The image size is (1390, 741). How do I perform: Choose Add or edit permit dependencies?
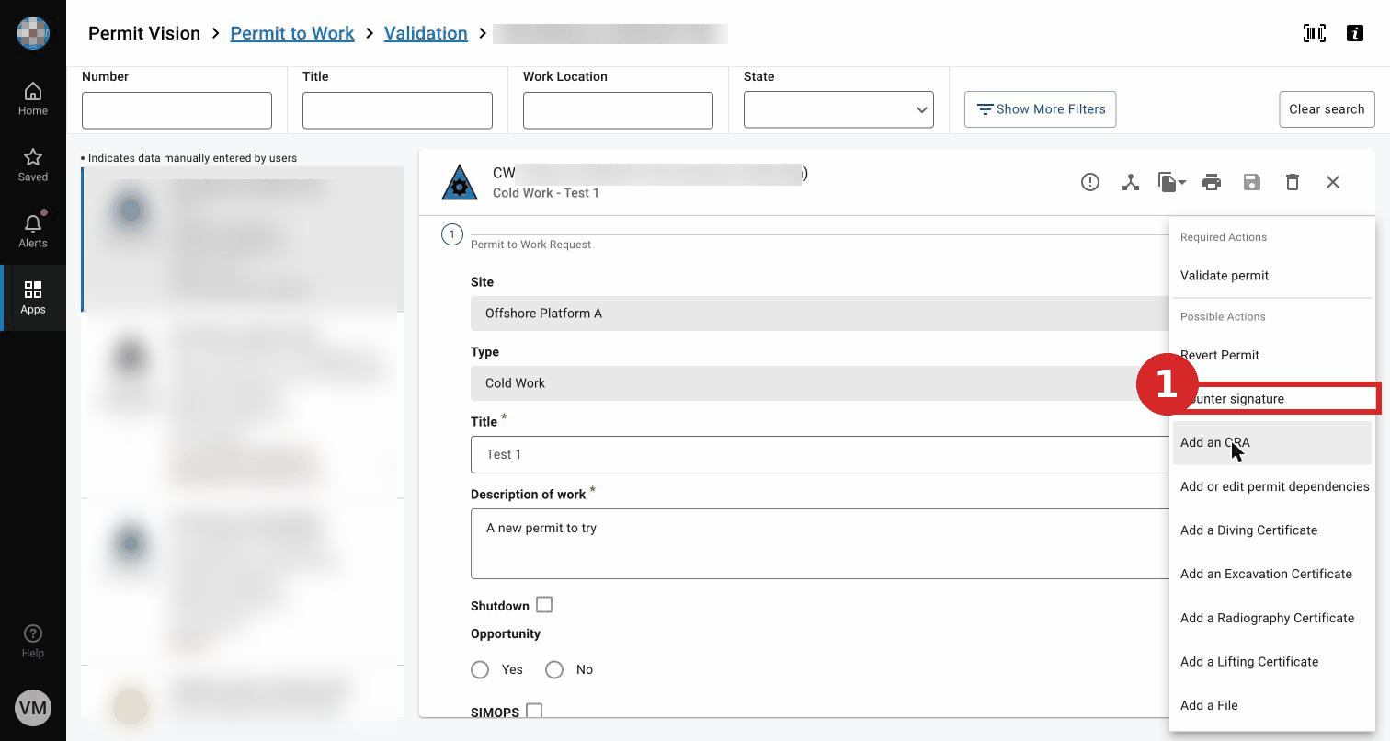(1272, 486)
